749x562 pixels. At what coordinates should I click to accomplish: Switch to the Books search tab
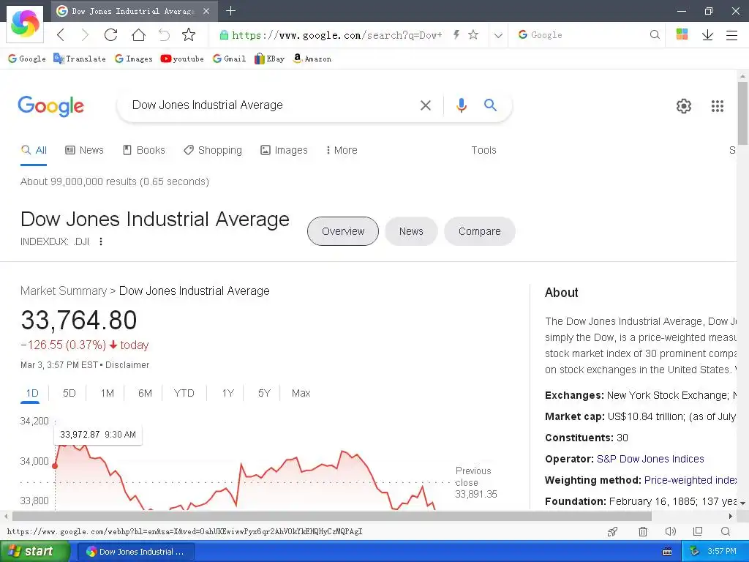point(144,150)
